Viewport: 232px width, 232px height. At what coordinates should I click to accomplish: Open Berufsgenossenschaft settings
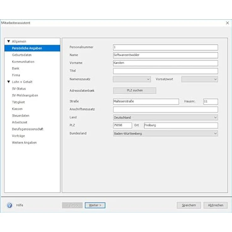(x=28, y=129)
